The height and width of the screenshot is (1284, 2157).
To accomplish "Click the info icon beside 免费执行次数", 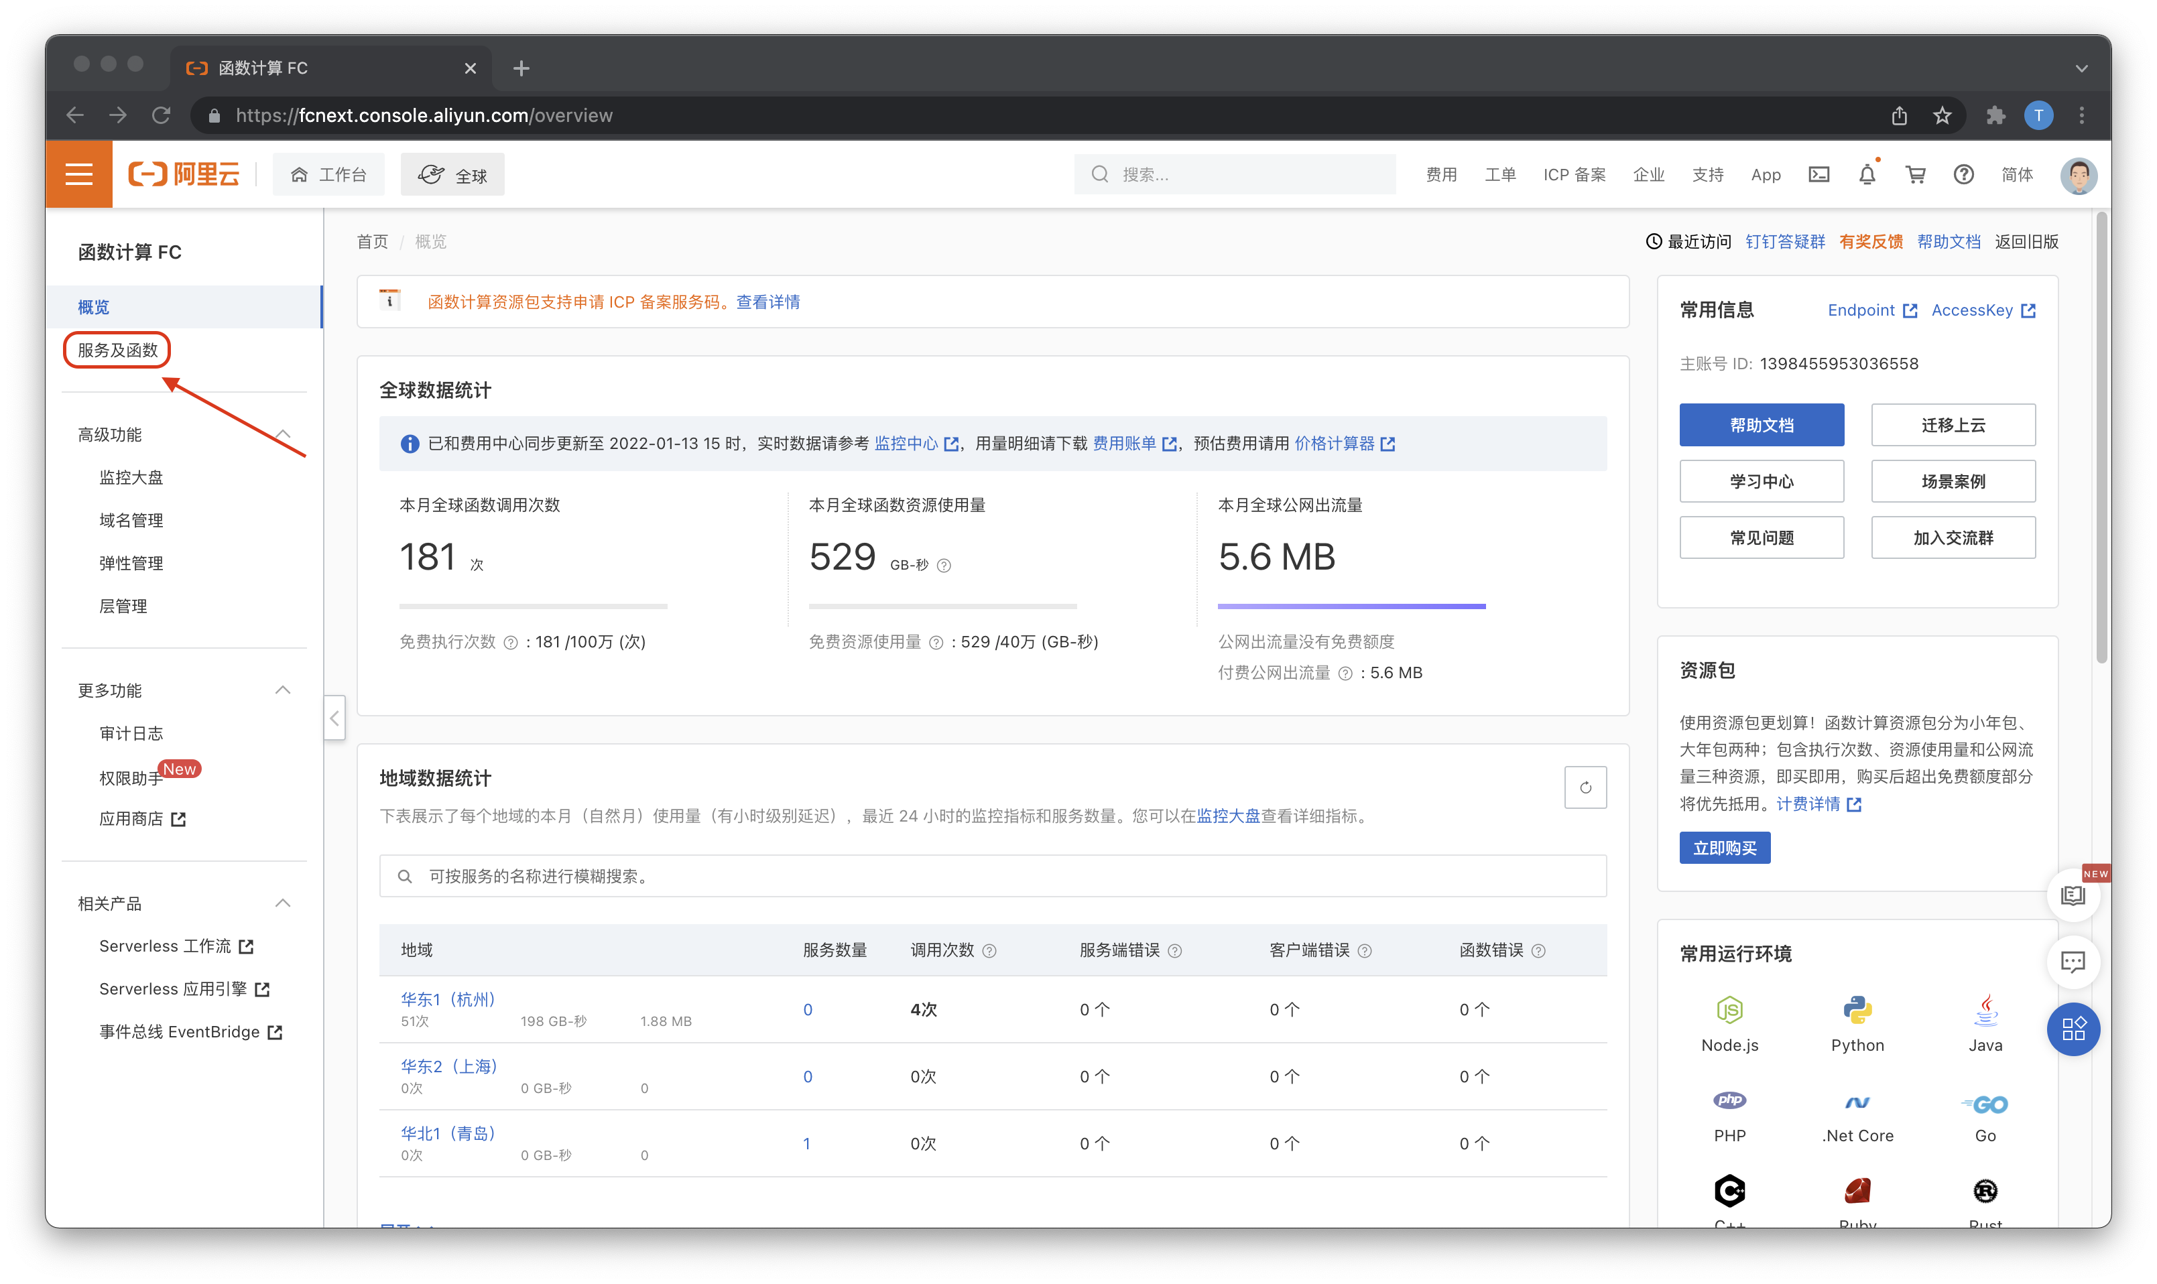I will pyautogui.click(x=511, y=643).
